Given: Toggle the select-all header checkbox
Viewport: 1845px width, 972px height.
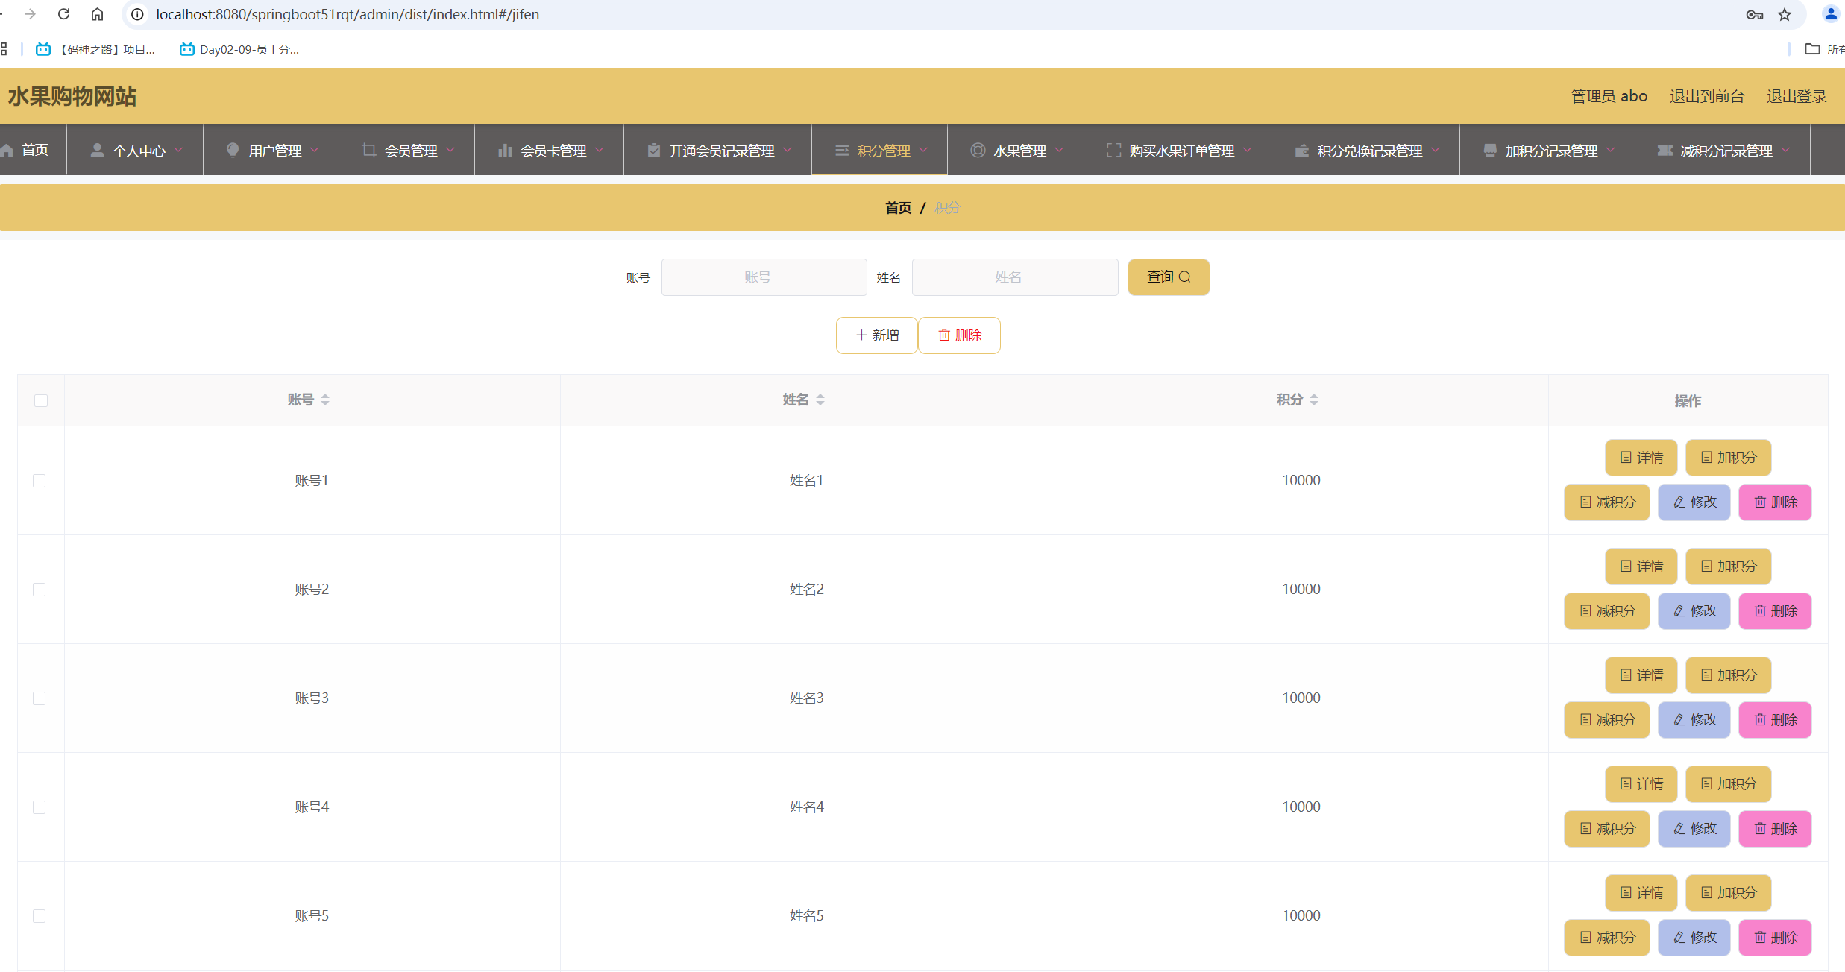Looking at the screenshot, I should 41,400.
